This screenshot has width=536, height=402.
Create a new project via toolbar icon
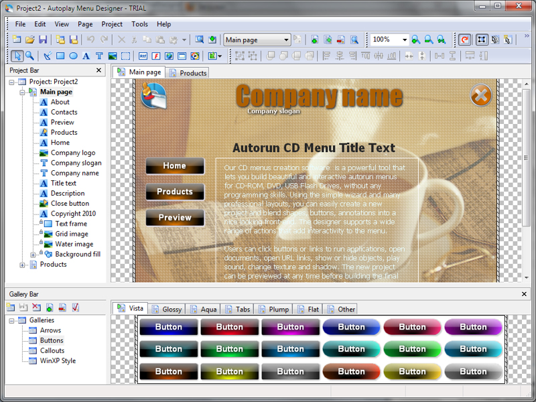pos(16,40)
